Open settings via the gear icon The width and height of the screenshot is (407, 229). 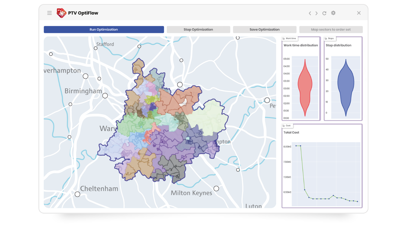[333, 13]
